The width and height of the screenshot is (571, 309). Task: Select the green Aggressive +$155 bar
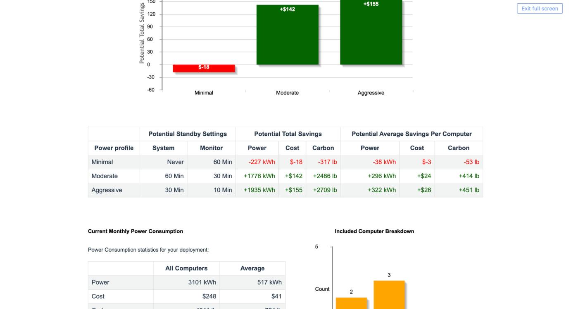coord(371,32)
